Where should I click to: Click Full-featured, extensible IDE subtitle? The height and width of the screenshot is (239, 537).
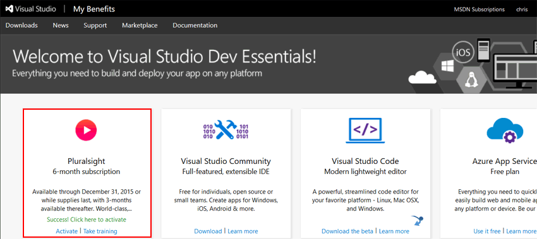coord(226,172)
